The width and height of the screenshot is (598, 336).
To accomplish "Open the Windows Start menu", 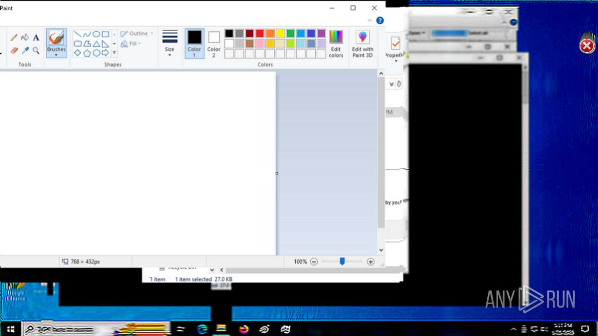I will point(10,329).
